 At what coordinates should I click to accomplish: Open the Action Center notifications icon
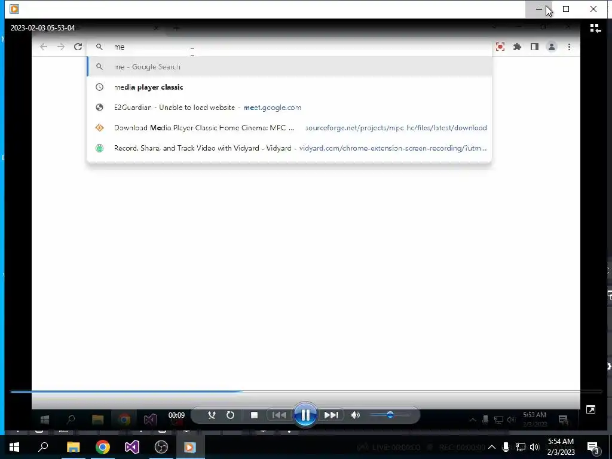point(593,447)
